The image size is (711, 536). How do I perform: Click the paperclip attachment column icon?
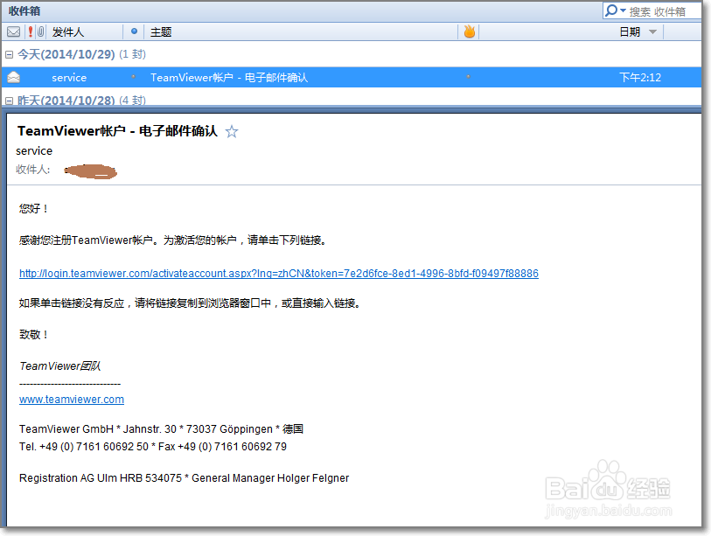tap(41, 31)
